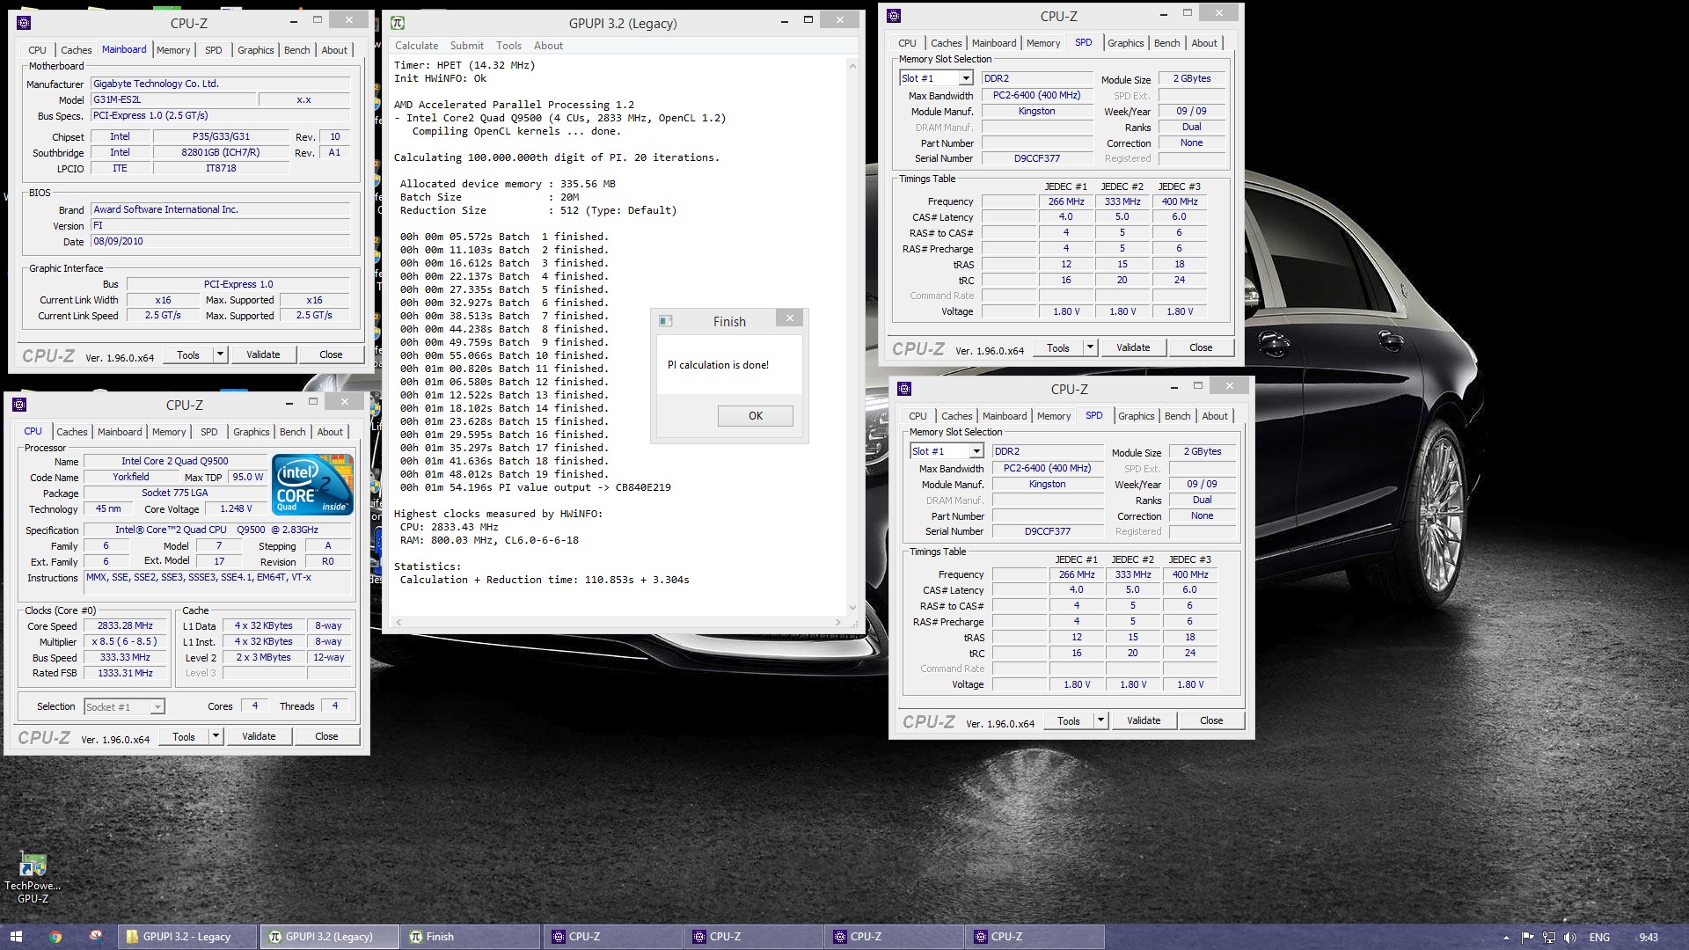Open the Submit menu in GPUPI

(466, 46)
